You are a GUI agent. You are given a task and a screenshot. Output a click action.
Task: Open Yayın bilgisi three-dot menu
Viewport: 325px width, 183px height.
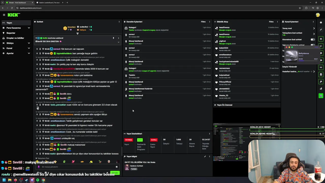point(209,157)
